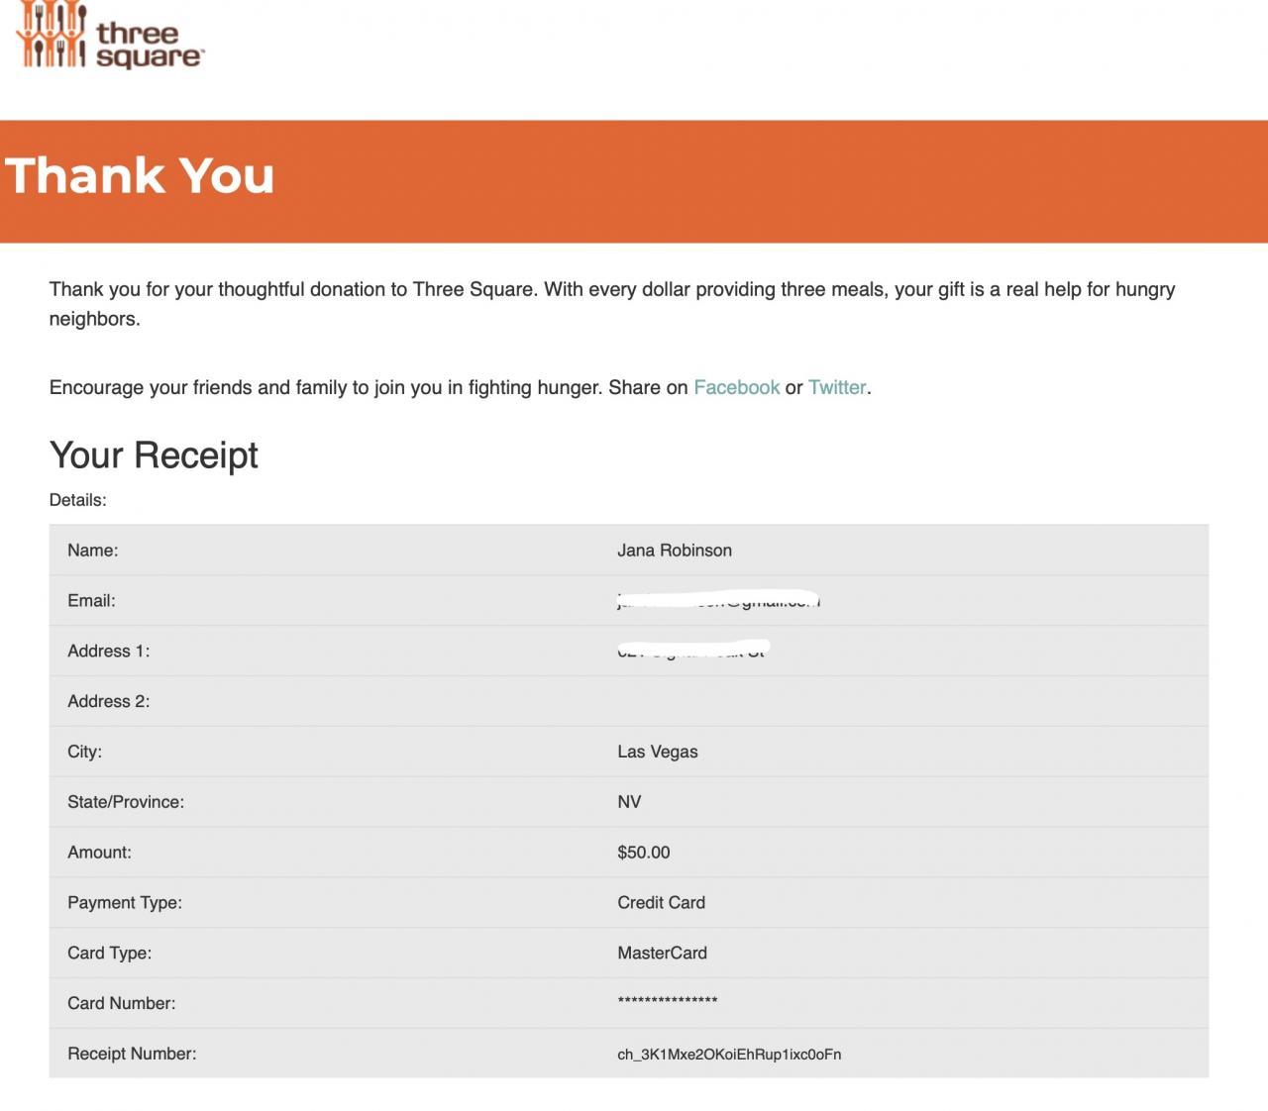Select the donor name Jana Robinson
1268x1111 pixels.
point(675,551)
